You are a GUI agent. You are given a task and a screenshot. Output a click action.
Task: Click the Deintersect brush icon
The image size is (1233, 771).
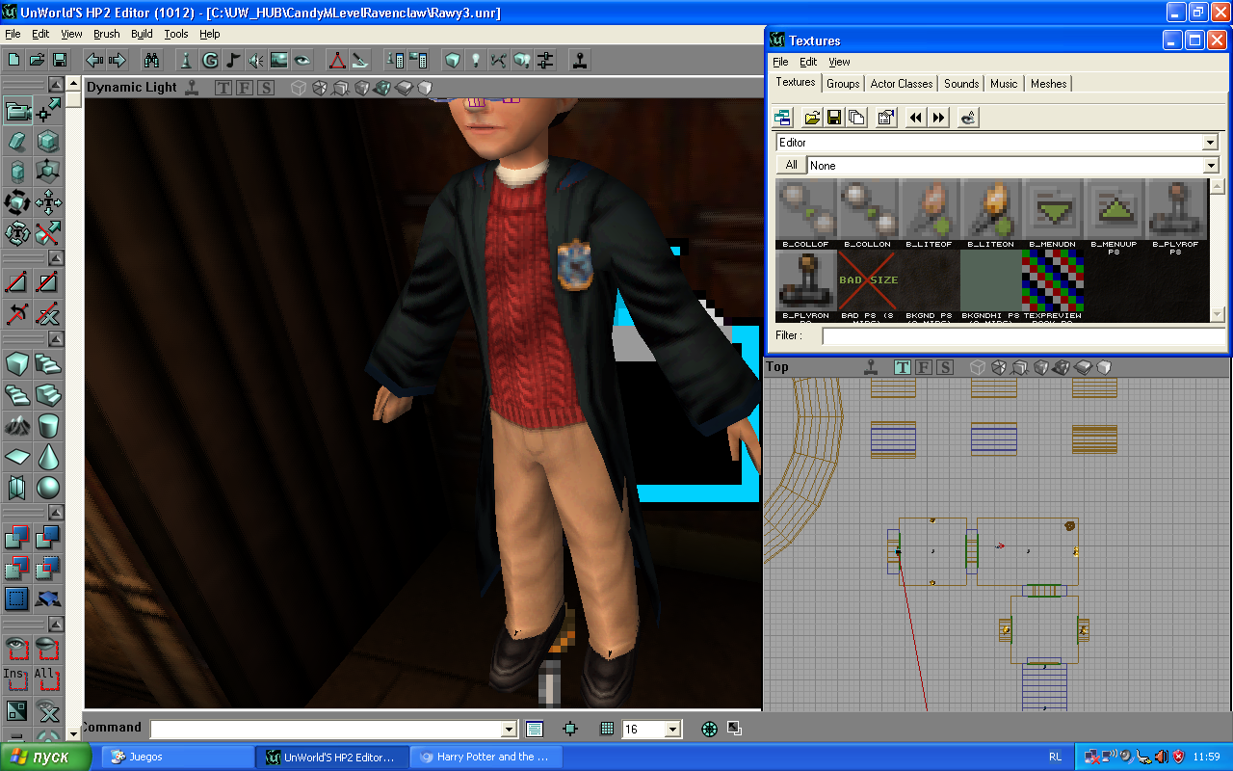pos(48,567)
